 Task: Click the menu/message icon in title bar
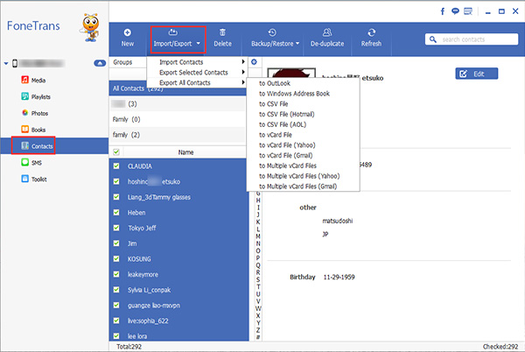coord(468,11)
